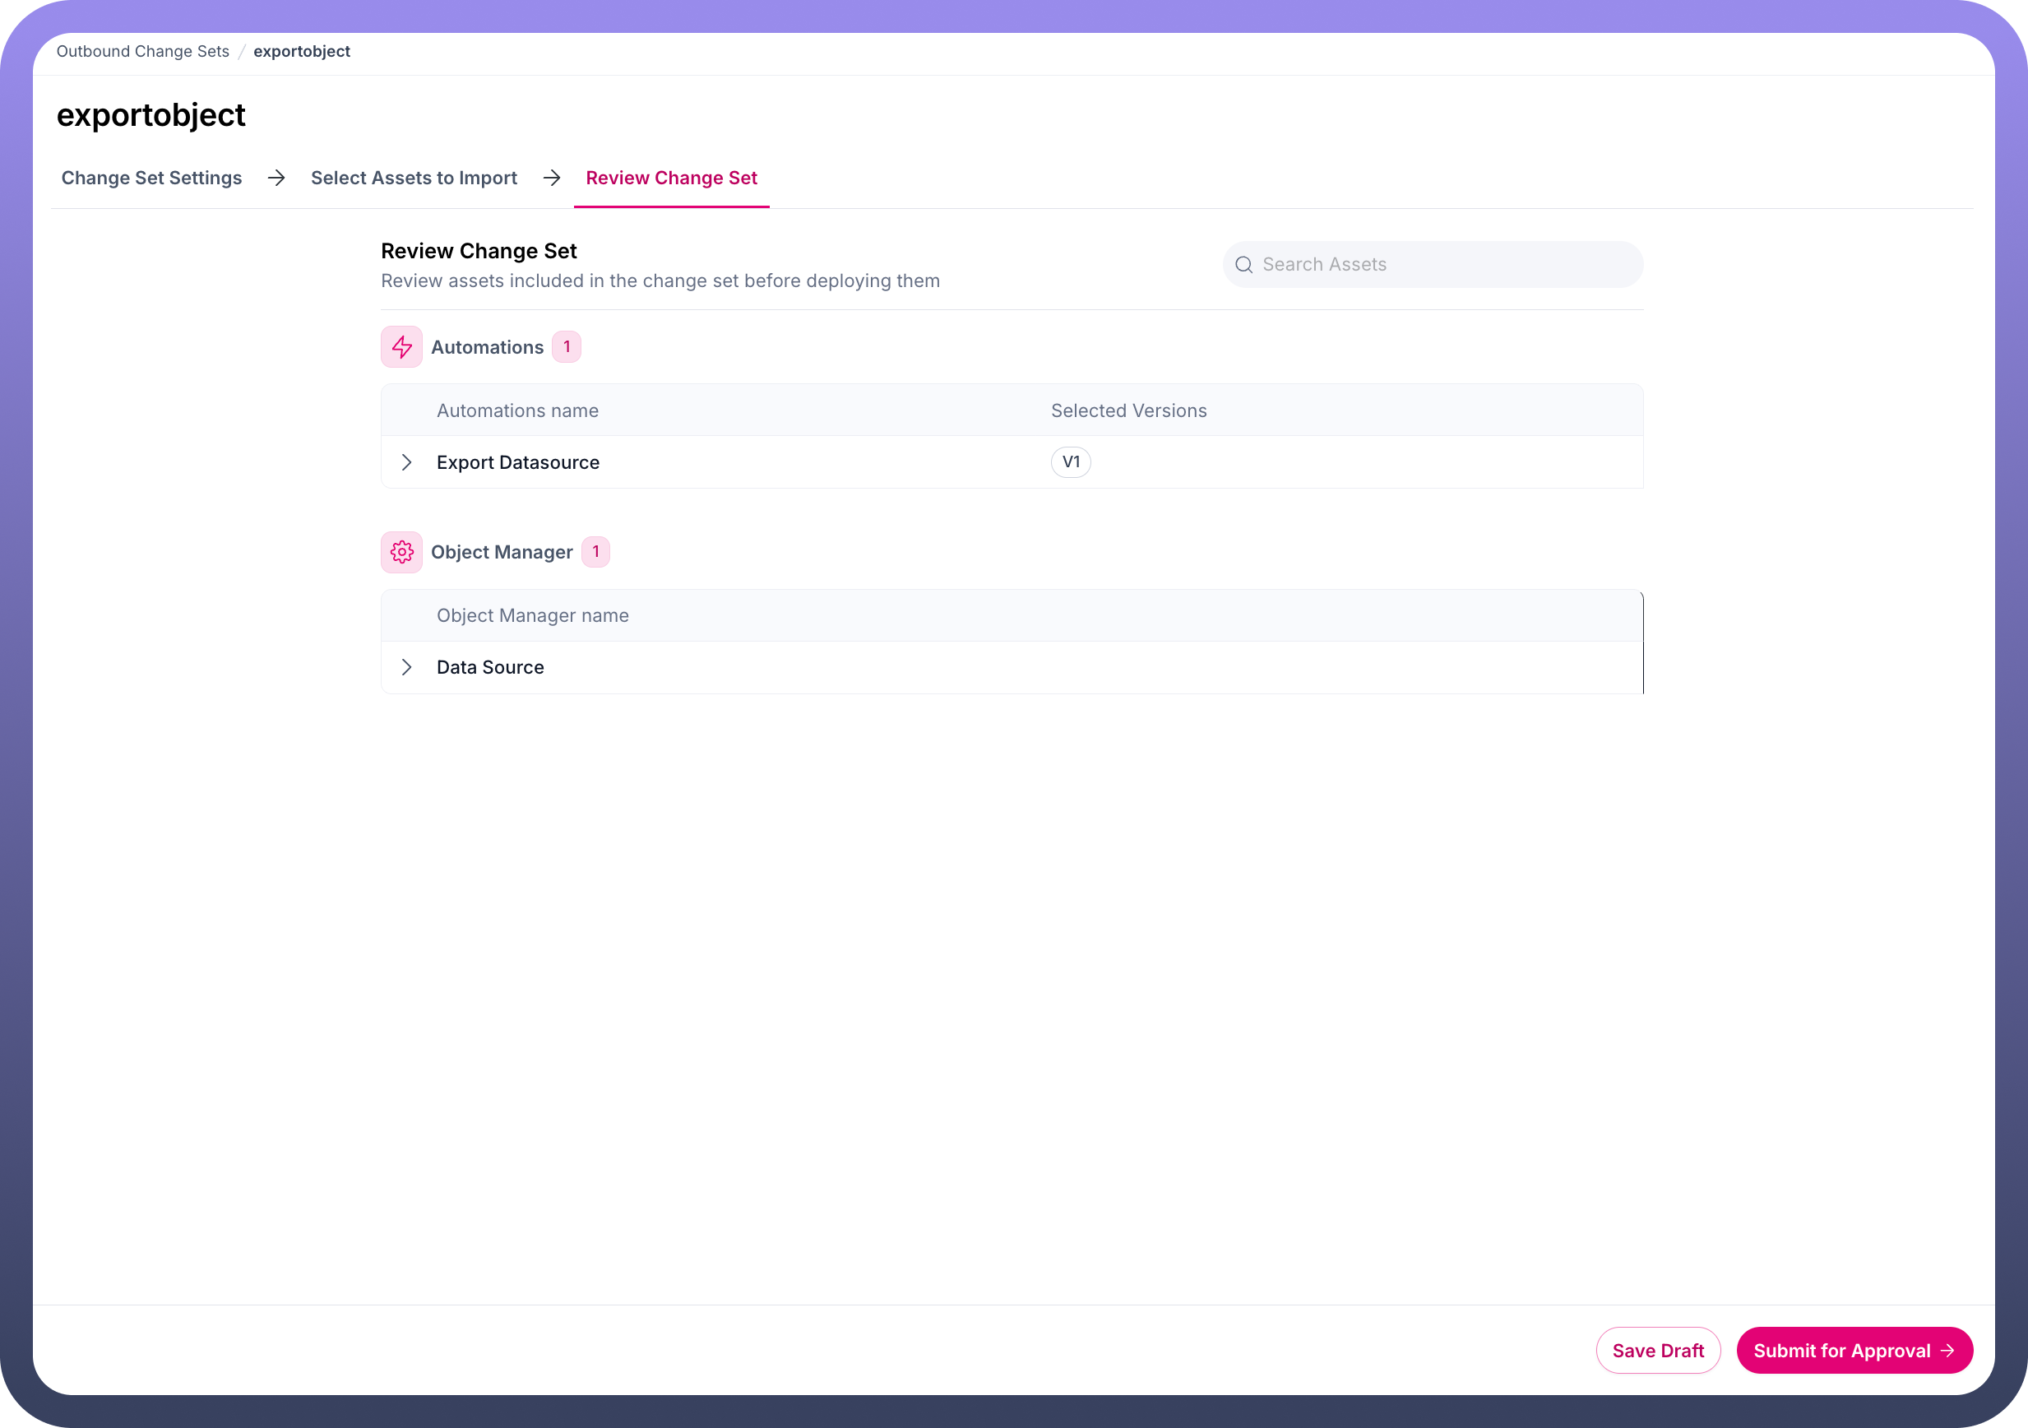Expand the Export Datasource row
The height and width of the screenshot is (1428, 2028).
pos(406,462)
